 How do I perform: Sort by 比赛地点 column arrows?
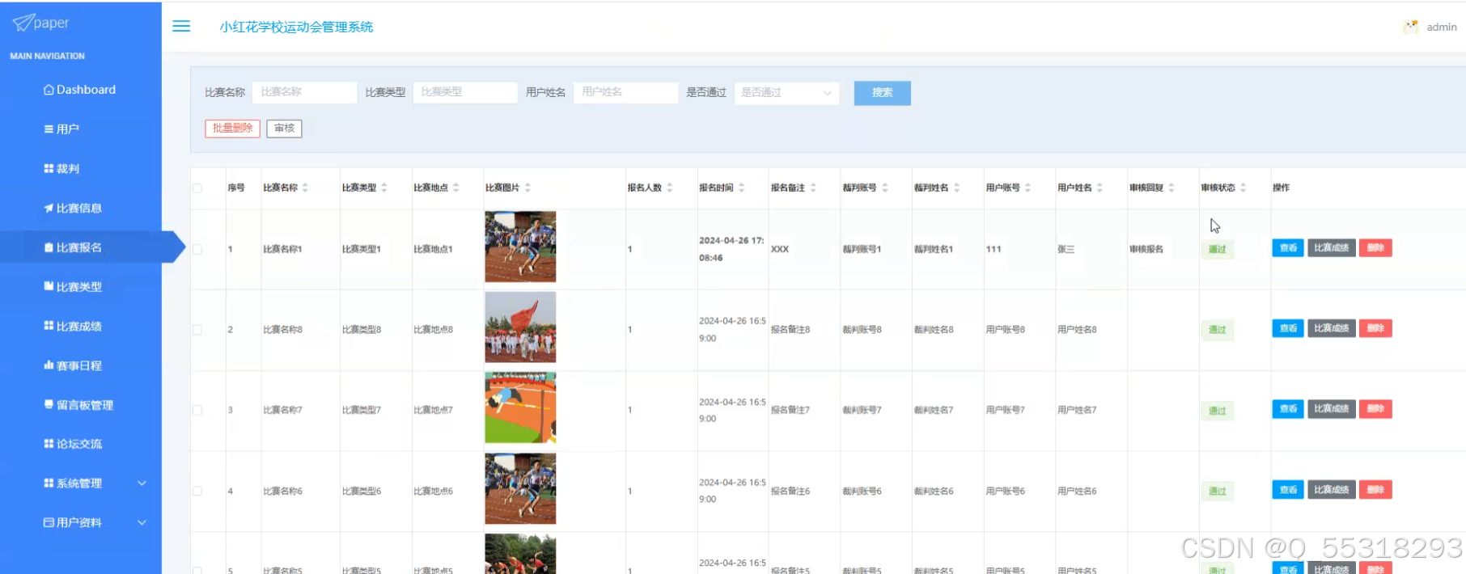click(x=455, y=188)
